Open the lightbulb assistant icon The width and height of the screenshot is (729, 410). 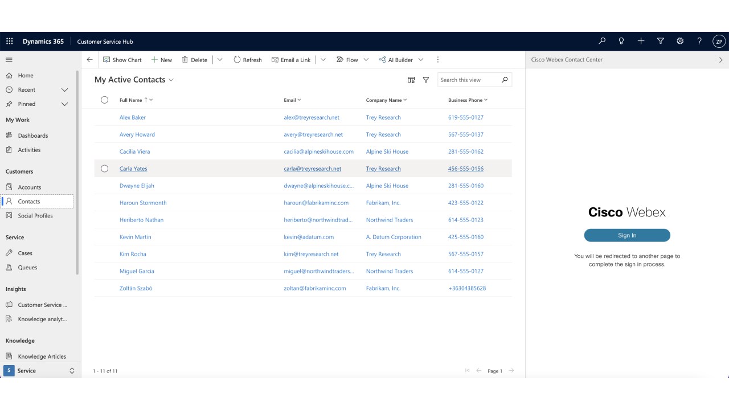[621, 41]
